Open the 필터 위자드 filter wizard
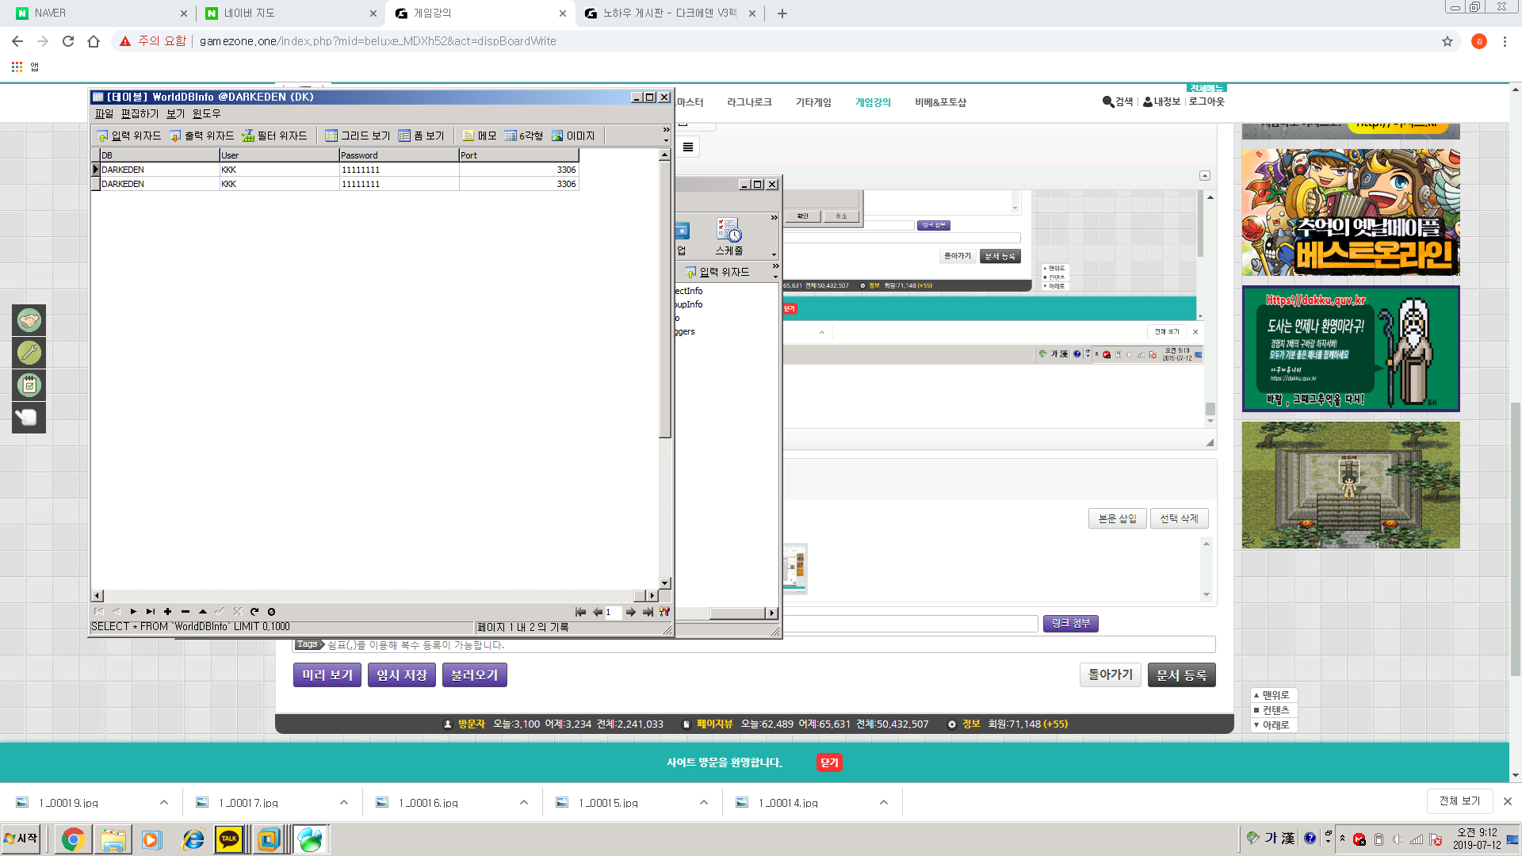The image size is (1522, 856). click(274, 136)
